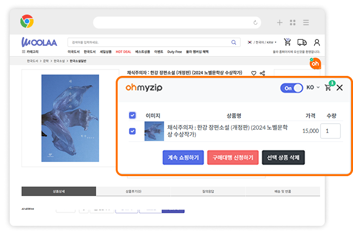
Task: Click the ohmyzip extension floating badge
Action: point(315,63)
